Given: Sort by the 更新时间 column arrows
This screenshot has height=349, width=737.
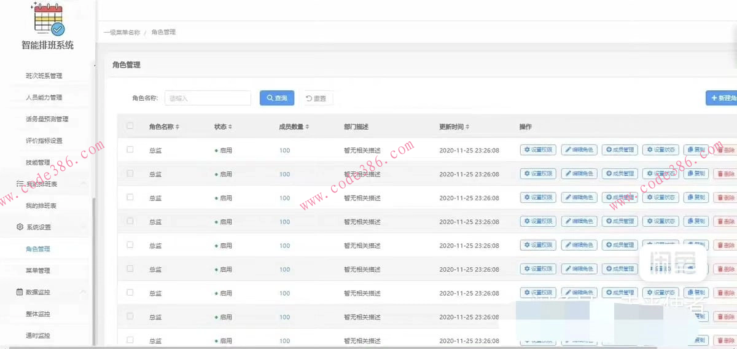Looking at the screenshot, I should [x=467, y=127].
